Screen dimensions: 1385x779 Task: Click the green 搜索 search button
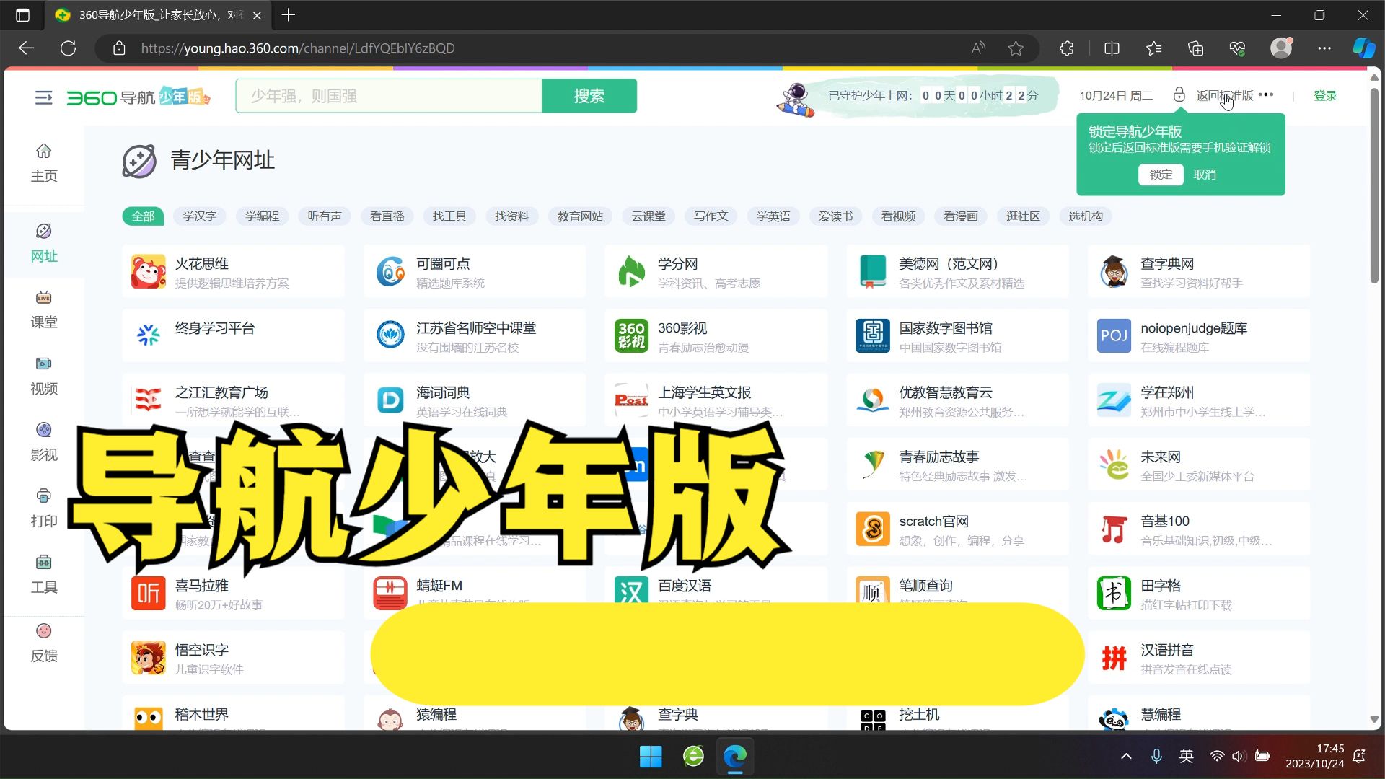pos(589,96)
